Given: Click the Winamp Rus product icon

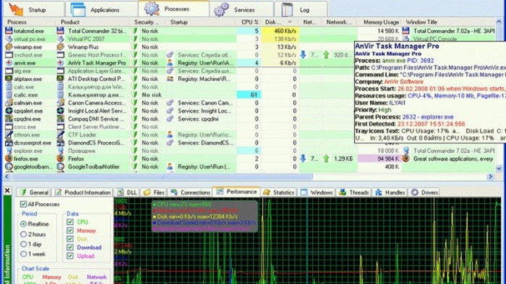Looking at the screenshot, I should [x=61, y=47].
